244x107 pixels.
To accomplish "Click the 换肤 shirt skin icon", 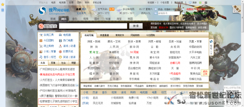I will point(190,2).
